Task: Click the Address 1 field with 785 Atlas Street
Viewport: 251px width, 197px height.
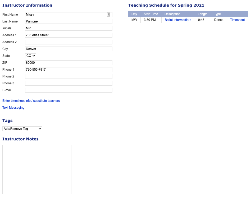Action: [x=69, y=35]
